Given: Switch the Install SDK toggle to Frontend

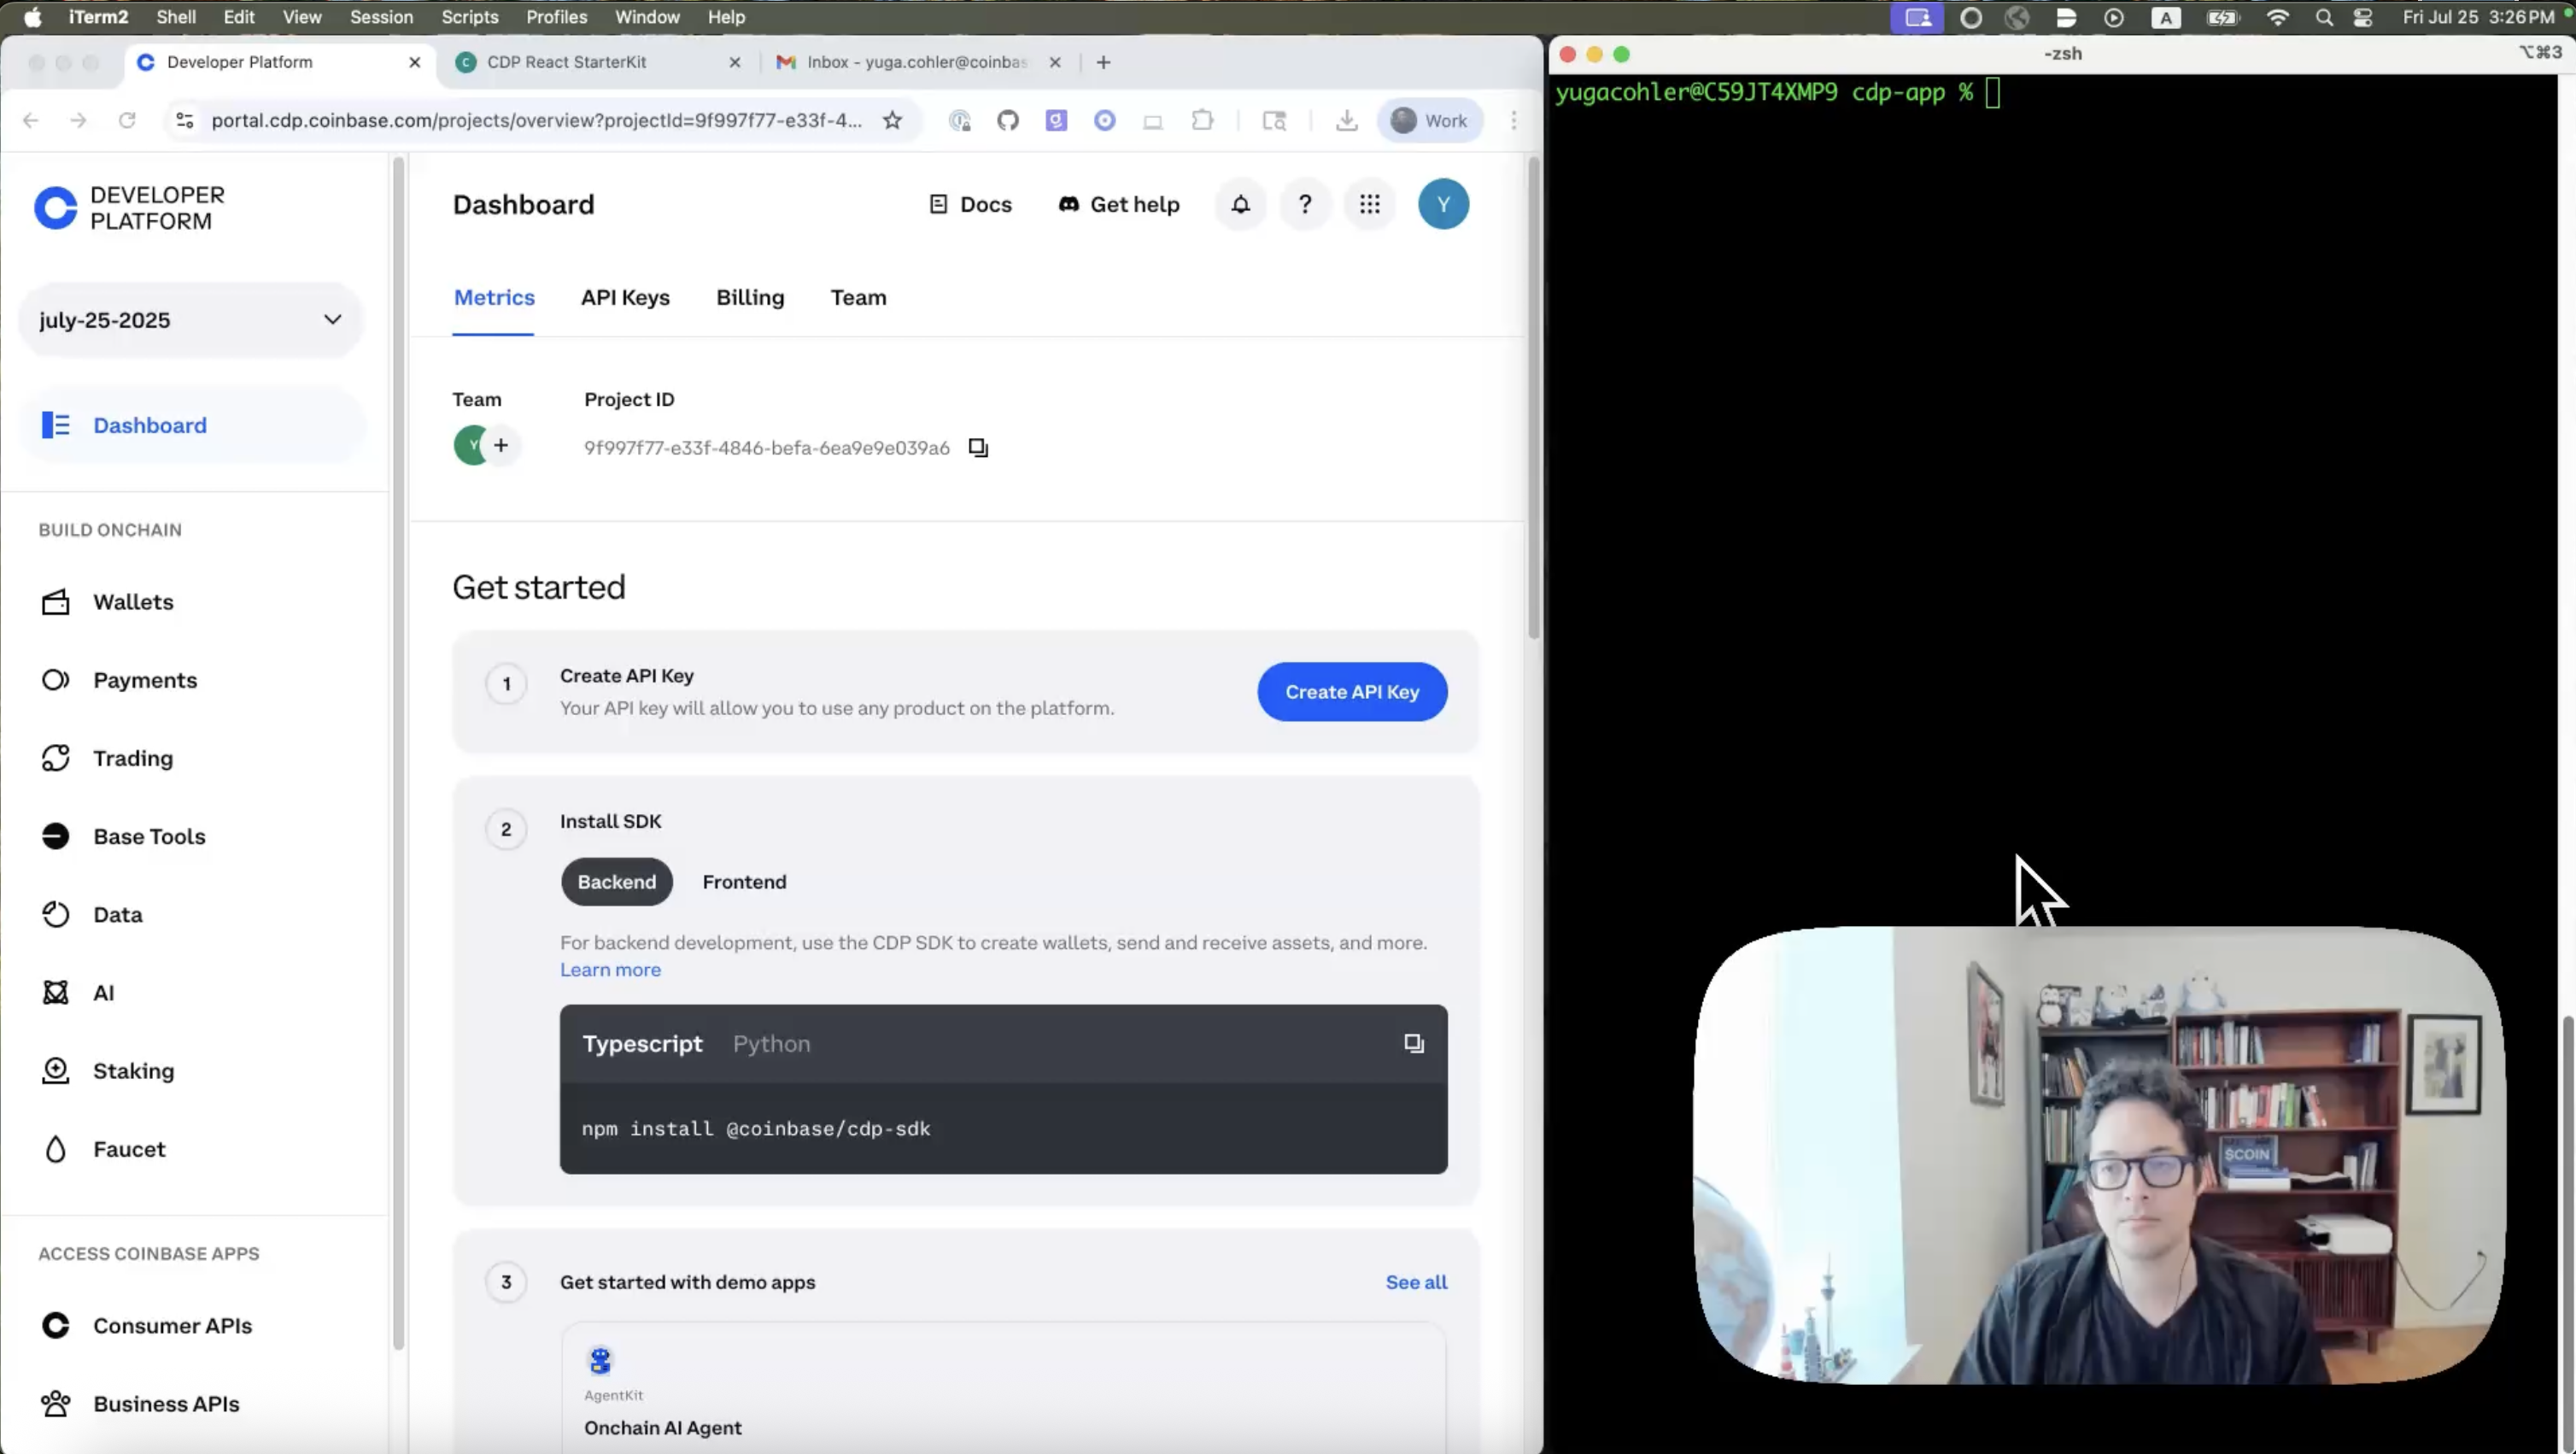Looking at the screenshot, I should tap(744, 882).
